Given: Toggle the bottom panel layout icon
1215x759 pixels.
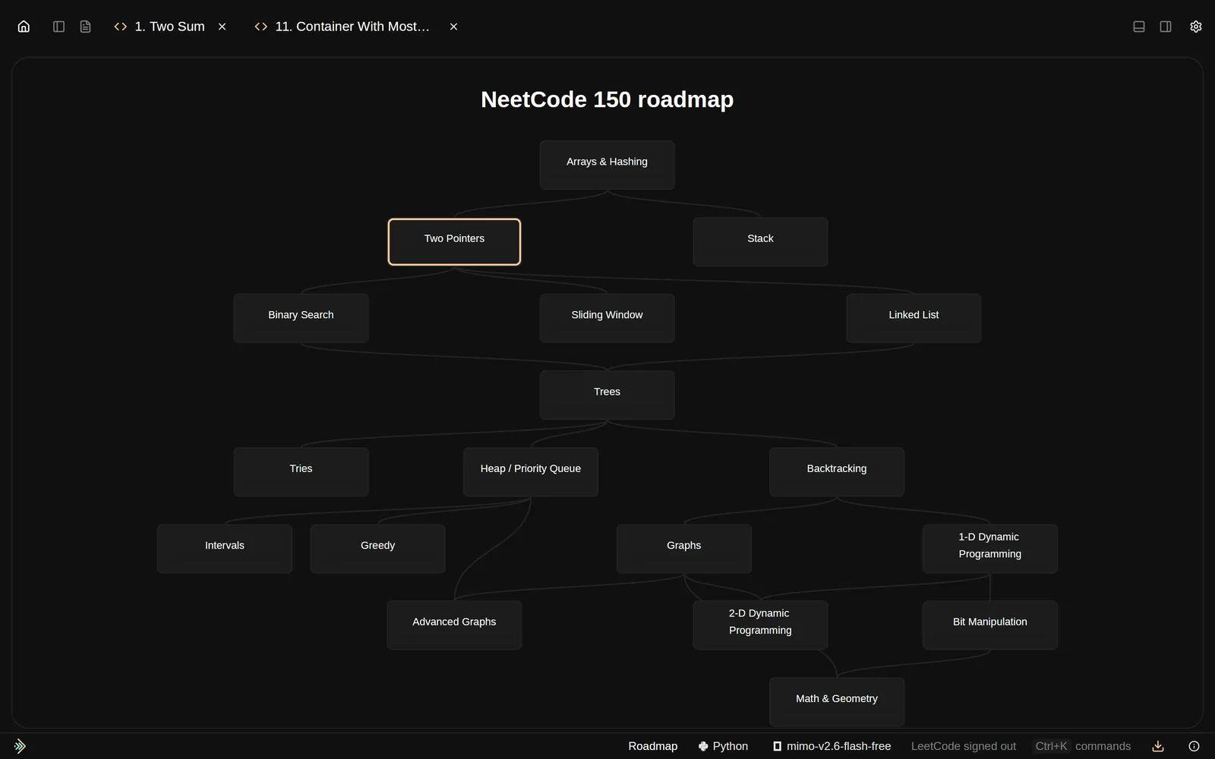Looking at the screenshot, I should click(x=1139, y=27).
